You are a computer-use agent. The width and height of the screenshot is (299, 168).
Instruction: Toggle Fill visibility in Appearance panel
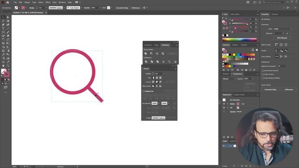click(224, 108)
